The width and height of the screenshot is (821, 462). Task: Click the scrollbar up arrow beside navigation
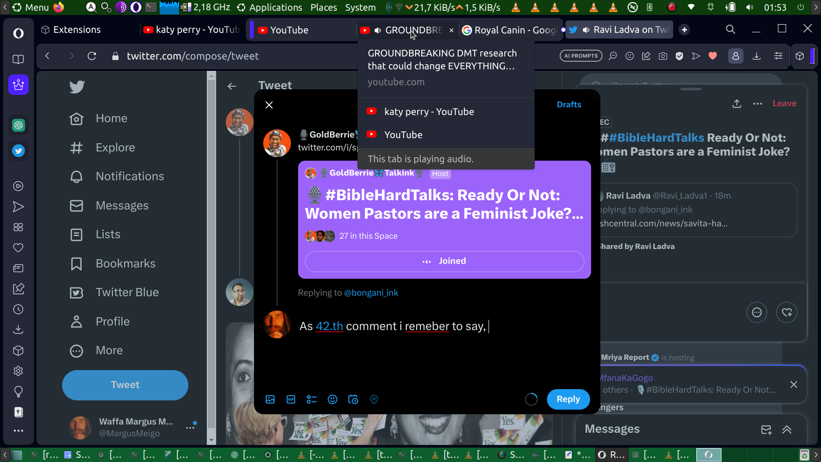tap(211, 75)
